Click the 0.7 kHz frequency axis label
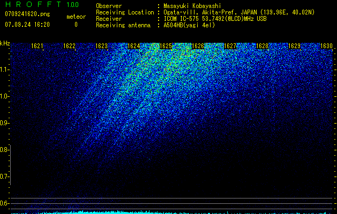The height and width of the screenshot is (214, 337). (4, 177)
